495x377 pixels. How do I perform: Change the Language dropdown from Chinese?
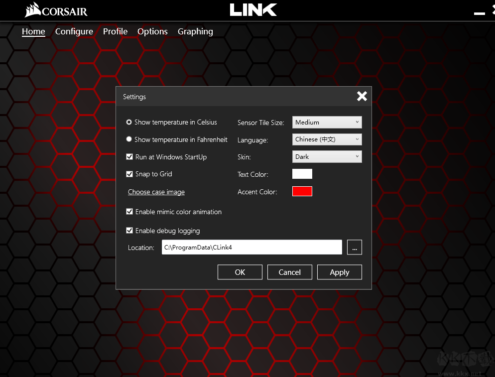[x=327, y=139]
